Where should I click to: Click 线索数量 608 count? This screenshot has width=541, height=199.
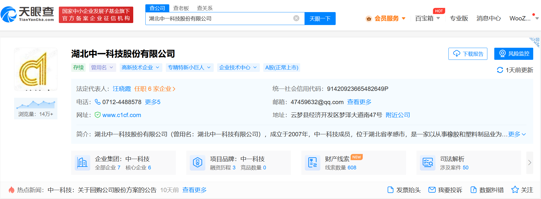341,168
